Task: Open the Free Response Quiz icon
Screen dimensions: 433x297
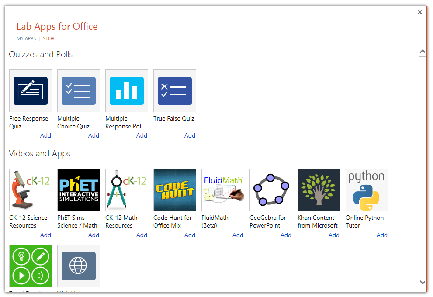Action: point(31,91)
